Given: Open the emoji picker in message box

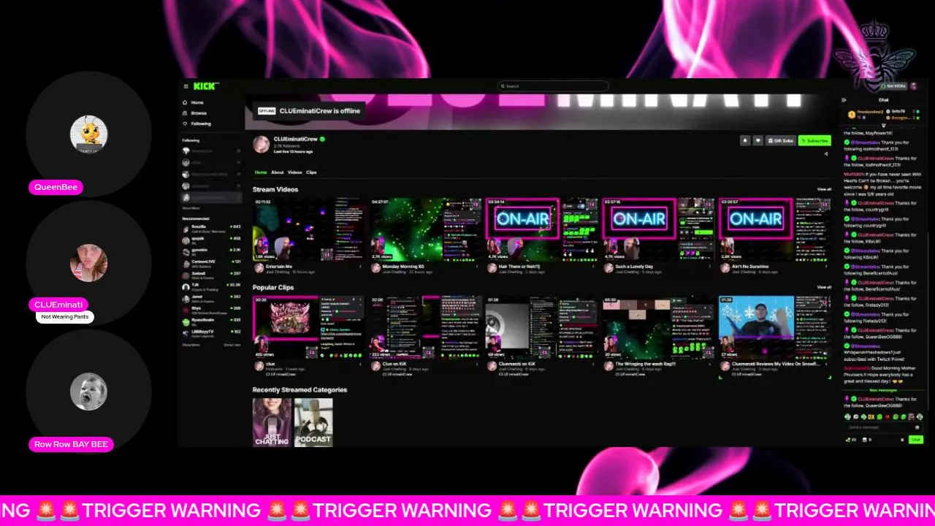Looking at the screenshot, I should point(917,427).
